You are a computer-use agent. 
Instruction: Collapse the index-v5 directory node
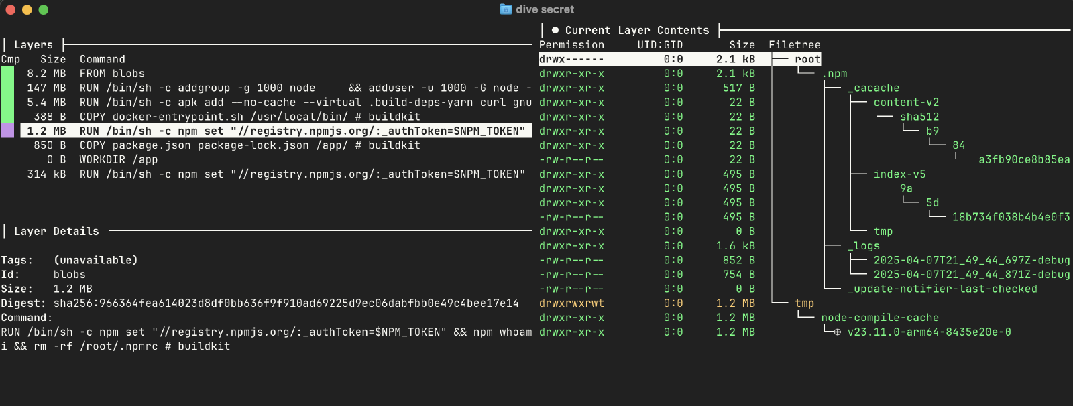(x=899, y=174)
